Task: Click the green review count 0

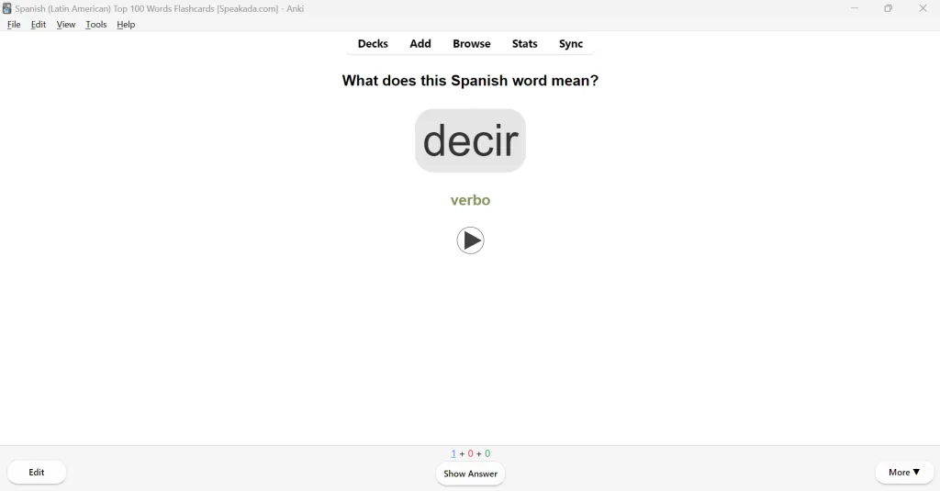Action: tap(487, 453)
